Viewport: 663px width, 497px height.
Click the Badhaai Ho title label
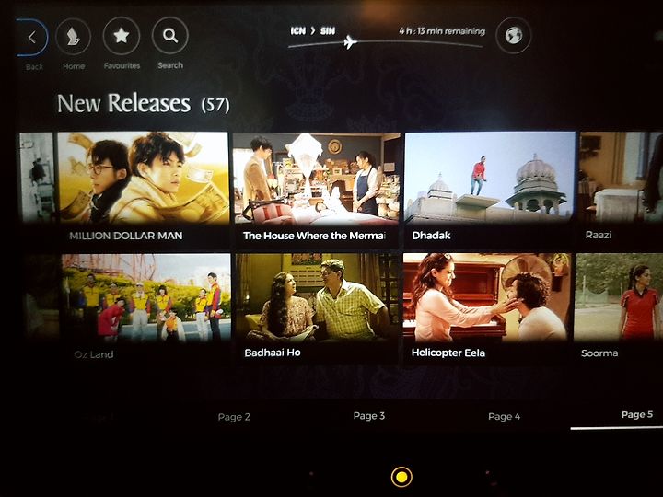pos(273,353)
